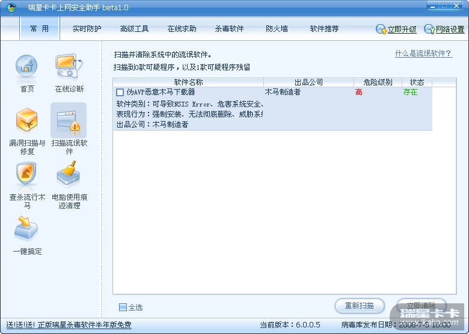Click the 立即清除 button
Viewport: 469px width, 334px height.
click(x=421, y=306)
